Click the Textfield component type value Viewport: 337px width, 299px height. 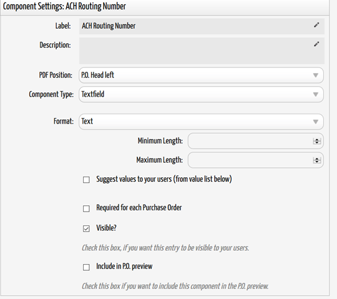pyautogui.click(x=93, y=94)
